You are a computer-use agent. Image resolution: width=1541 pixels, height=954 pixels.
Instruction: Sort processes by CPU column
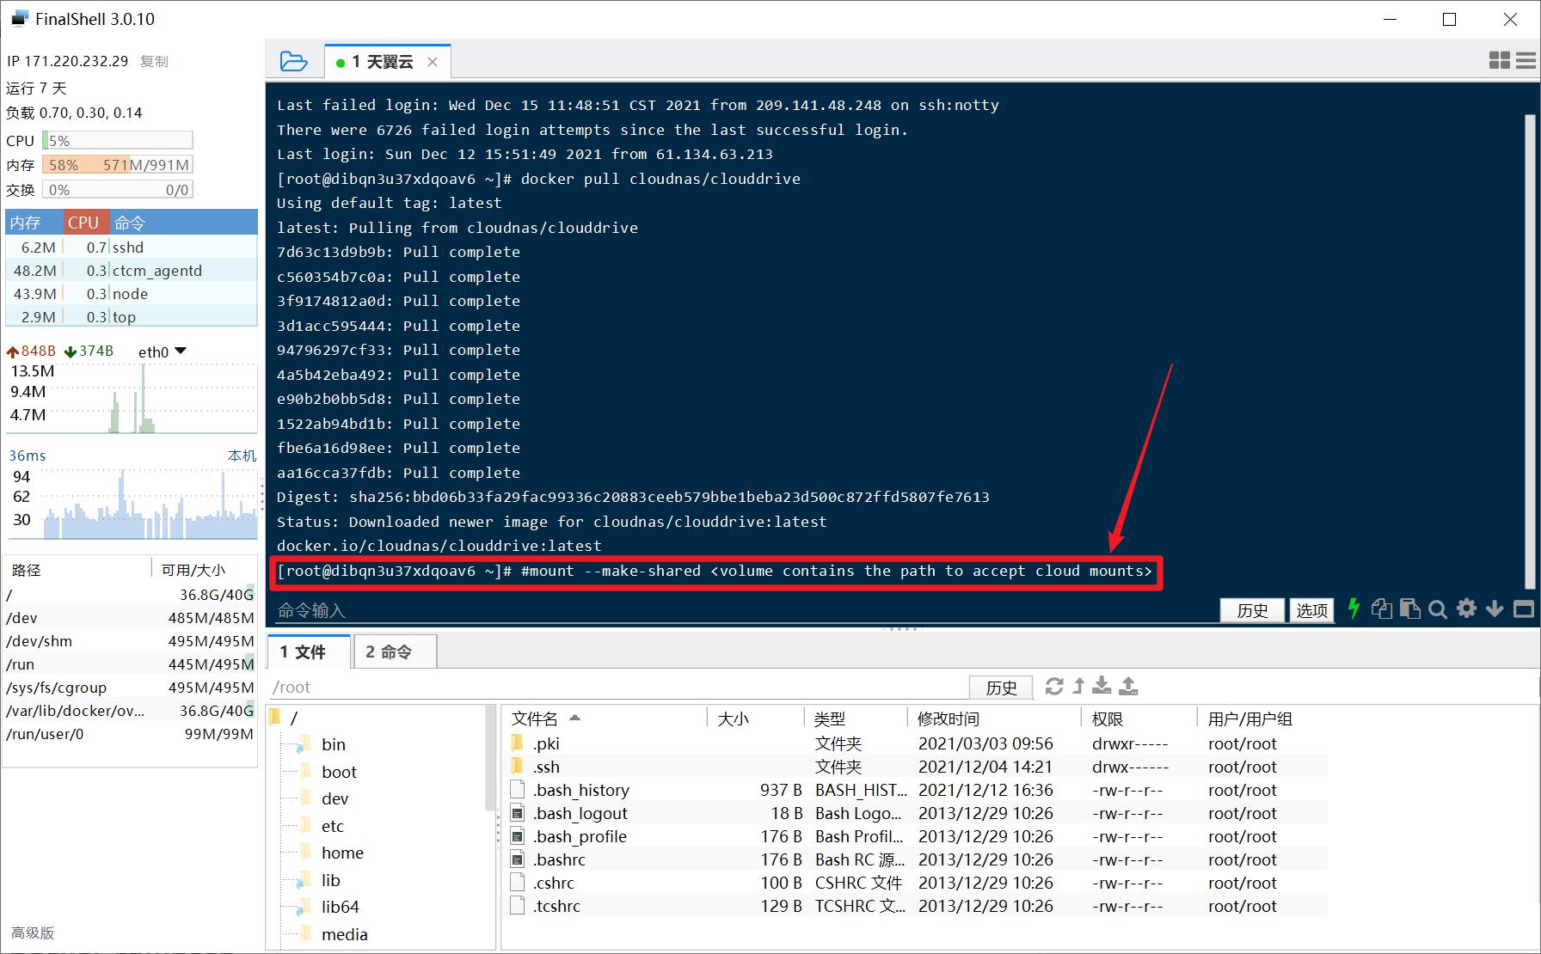point(86,223)
